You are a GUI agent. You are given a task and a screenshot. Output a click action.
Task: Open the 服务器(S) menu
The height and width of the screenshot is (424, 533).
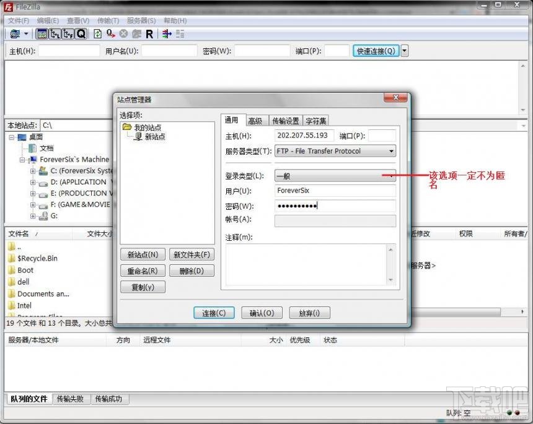click(141, 20)
